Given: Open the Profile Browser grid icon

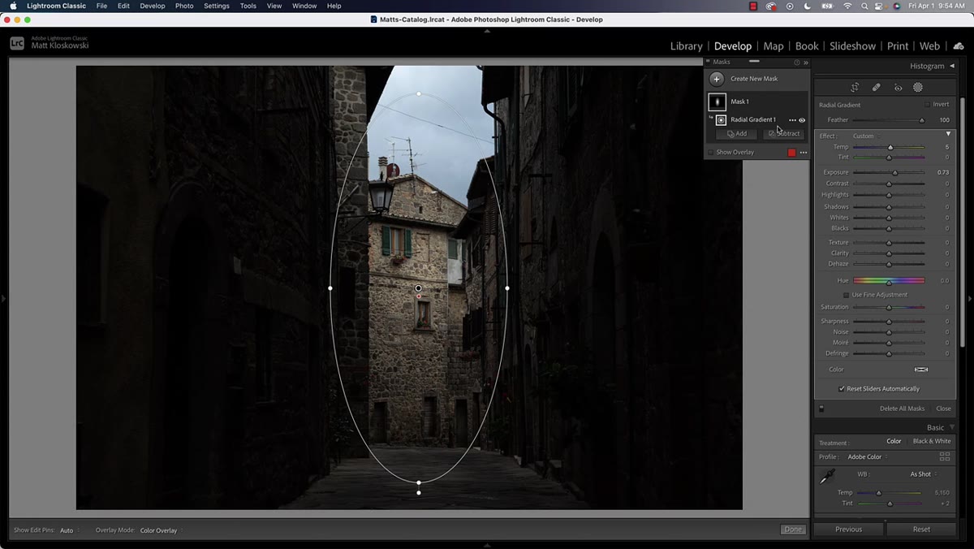Looking at the screenshot, I should (945, 456).
